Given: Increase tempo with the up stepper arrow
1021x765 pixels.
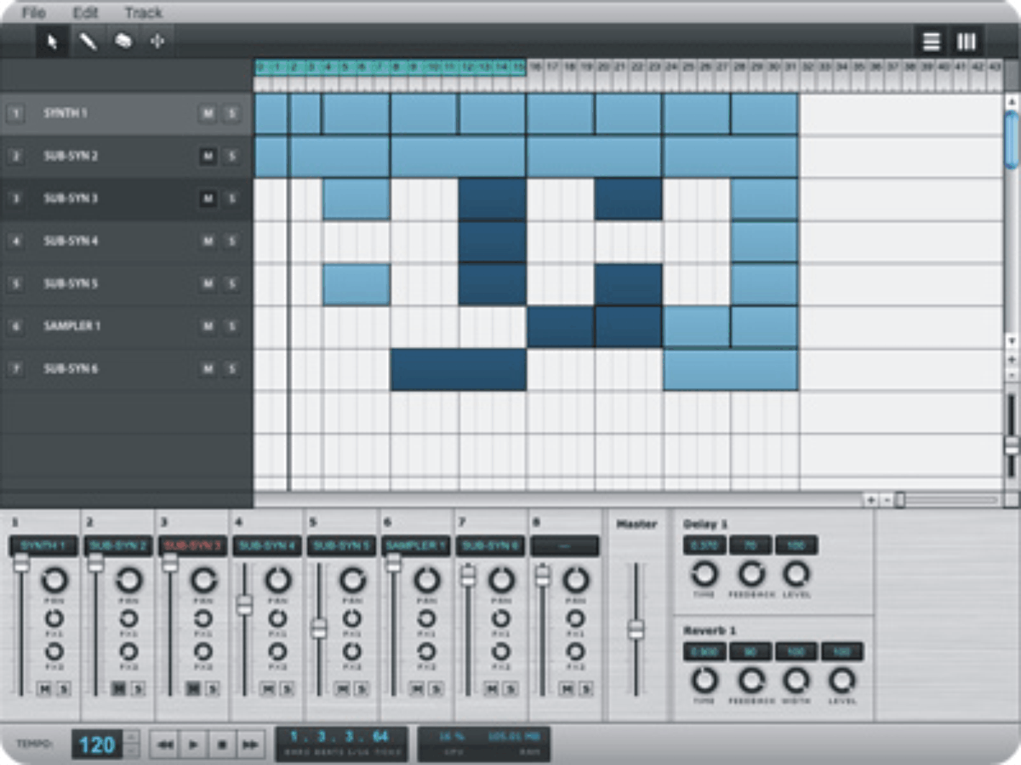Looking at the screenshot, I should tap(132, 738).
